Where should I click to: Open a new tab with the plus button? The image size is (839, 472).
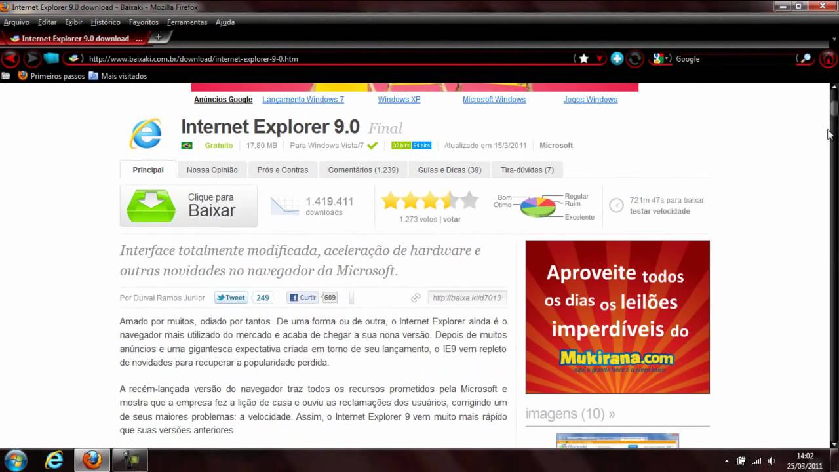(x=159, y=37)
